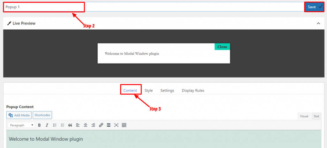The height and width of the screenshot is (148, 327).
Task: Apply blockquote formatting
Action: 70,125
